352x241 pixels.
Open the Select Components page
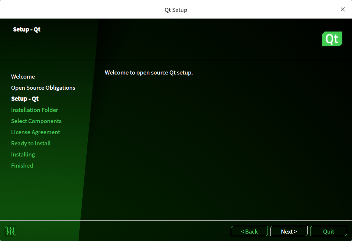click(x=36, y=121)
